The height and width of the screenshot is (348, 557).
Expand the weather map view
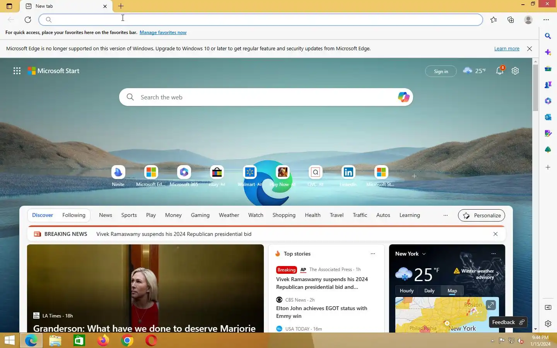click(491, 305)
